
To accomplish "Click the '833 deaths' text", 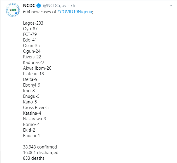I will point(34,158).
